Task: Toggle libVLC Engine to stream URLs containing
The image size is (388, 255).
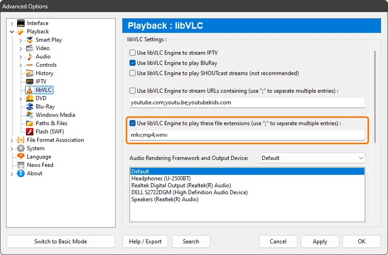Action: coord(133,91)
